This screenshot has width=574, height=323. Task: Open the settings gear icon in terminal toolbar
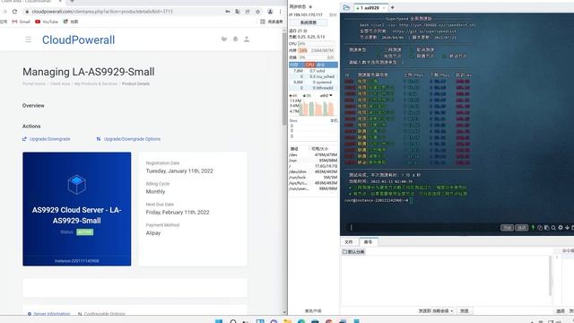561,228
